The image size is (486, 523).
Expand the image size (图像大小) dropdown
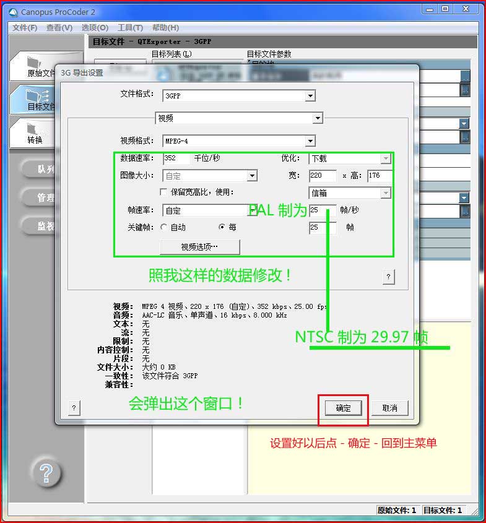click(252, 175)
